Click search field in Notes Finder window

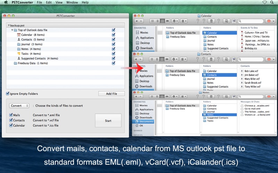[x=251, y=97]
